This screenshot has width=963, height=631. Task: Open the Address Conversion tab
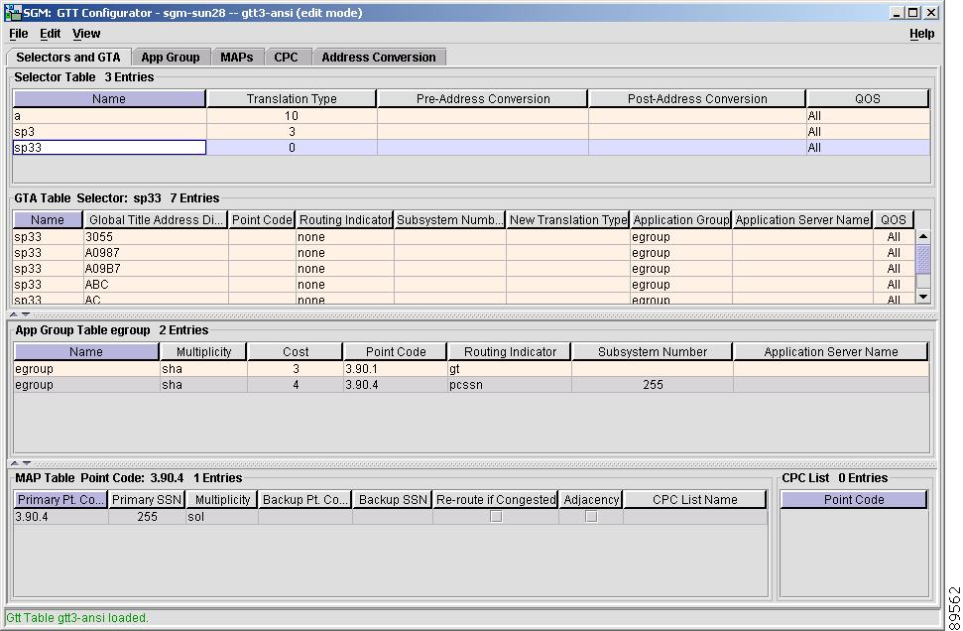click(378, 58)
